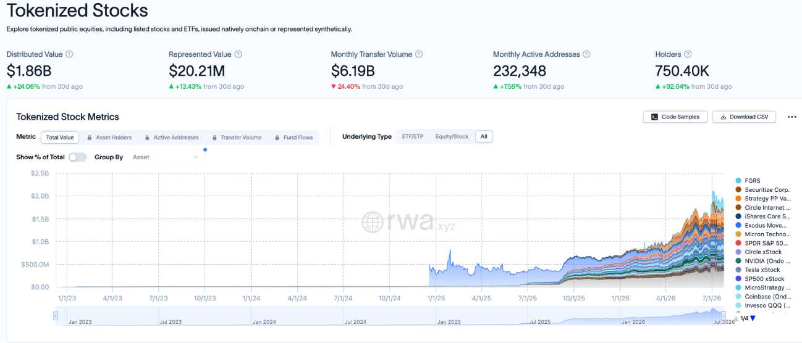The height and width of the screenshot is (343, 802).
Task: Filter underlying type to ETF/ETP
Action: click(x=413, y=137)
